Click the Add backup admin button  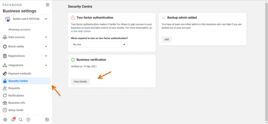[x=166, y=39]
